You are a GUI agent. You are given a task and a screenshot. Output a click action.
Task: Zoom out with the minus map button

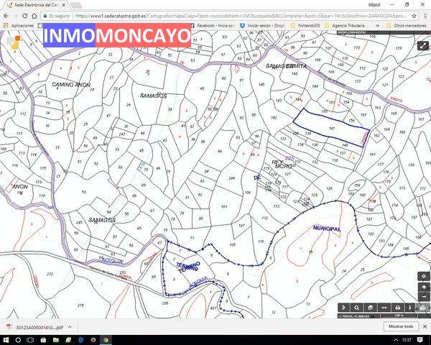point(424,297)
